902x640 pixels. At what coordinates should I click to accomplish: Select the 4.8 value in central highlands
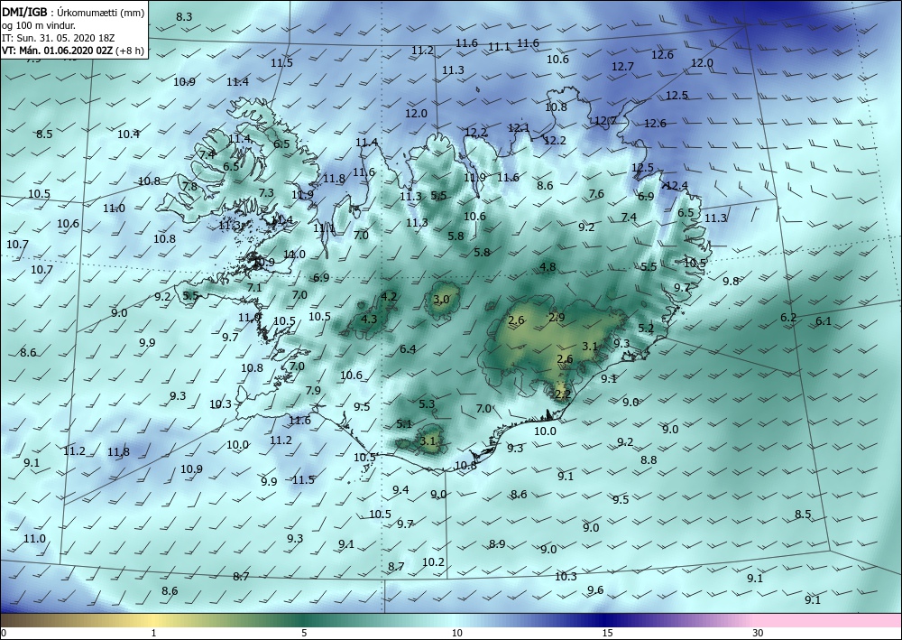pyautogui.click(x=548, y=267)
